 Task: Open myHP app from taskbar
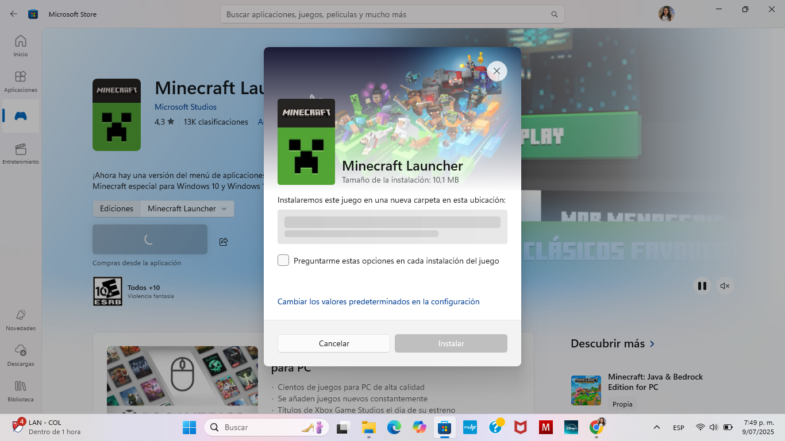tap(470, 427)
